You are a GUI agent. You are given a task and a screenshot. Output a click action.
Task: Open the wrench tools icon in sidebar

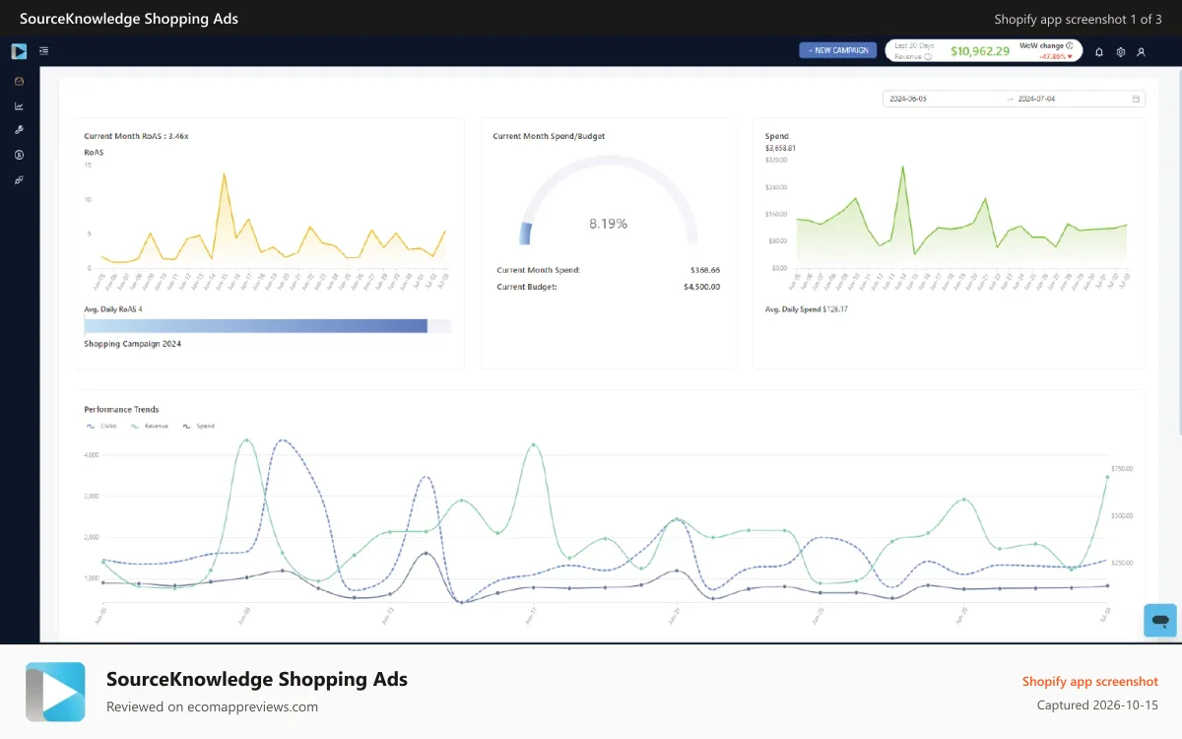coord(19,130)
